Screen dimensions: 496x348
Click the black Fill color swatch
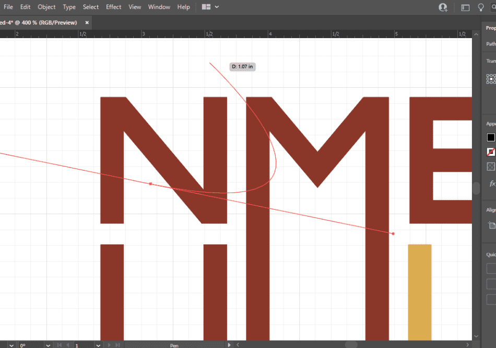[x=491, y=138]
